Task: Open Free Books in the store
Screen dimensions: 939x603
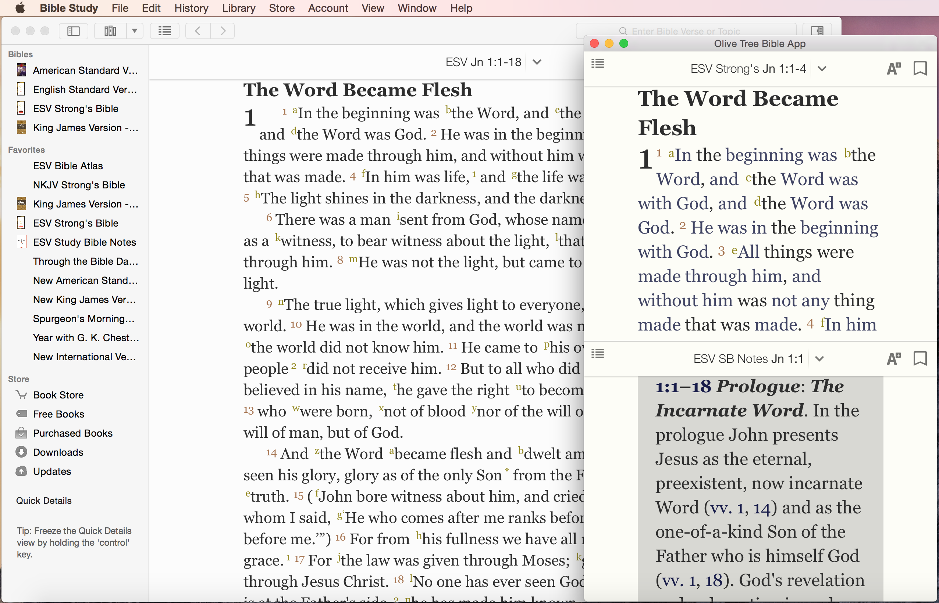Action: click(x=58, y=414)
